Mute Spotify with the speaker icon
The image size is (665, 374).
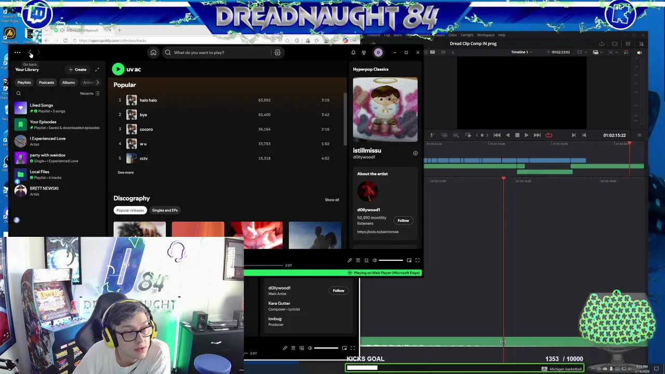click(x=375, y=260)
